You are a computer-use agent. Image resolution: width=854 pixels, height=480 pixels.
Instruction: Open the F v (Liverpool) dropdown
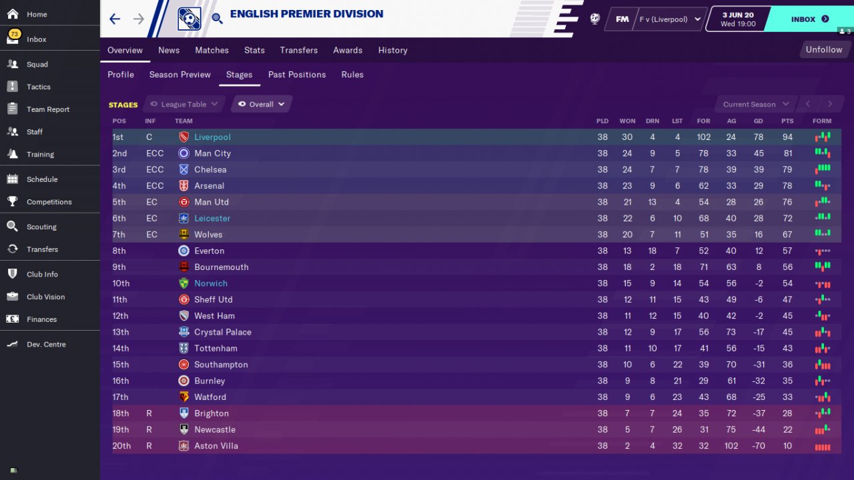[x=670, y=19]
